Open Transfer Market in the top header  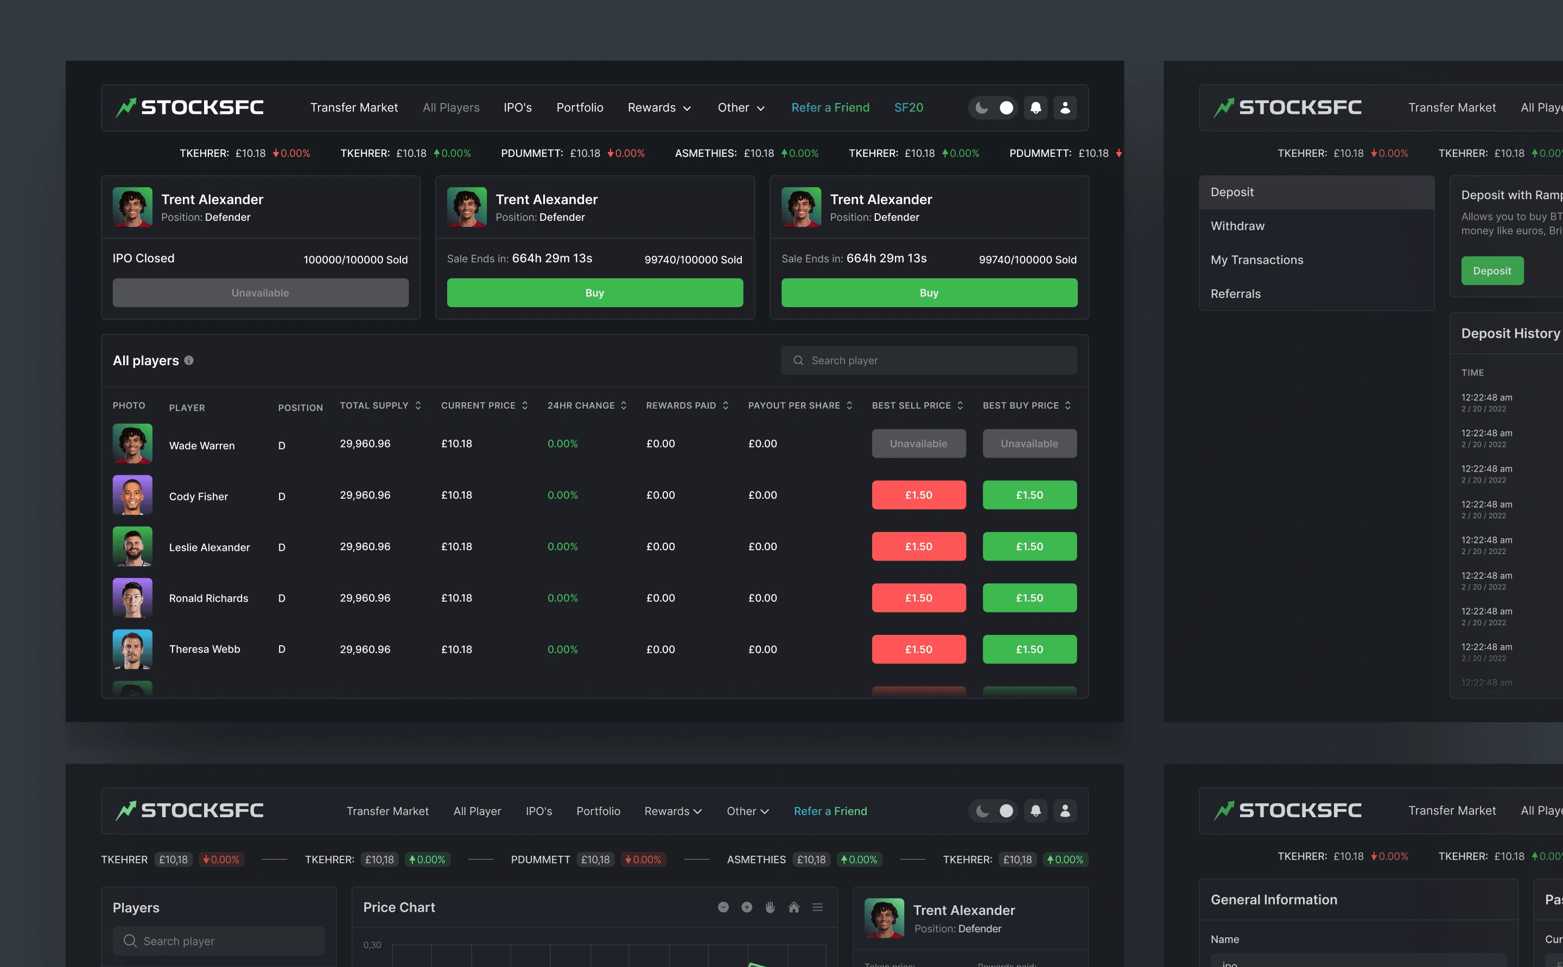[354, 107]
